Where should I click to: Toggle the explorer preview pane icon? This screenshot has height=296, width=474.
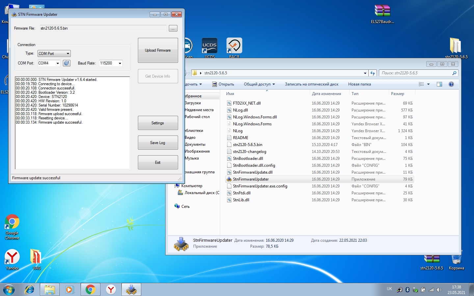coord(439,84)
